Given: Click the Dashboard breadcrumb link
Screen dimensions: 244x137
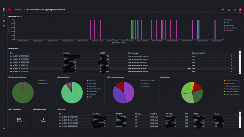Looking at the screenshot, I should click(x=18, y=10).
